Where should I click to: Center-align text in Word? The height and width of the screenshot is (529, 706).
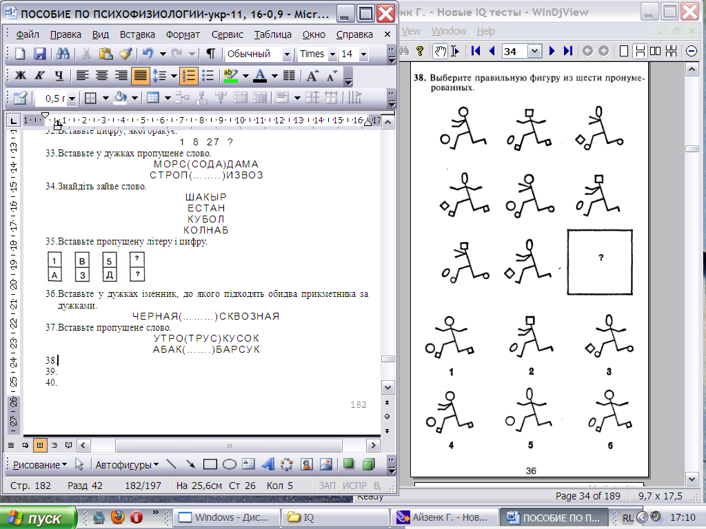point(101,76)
